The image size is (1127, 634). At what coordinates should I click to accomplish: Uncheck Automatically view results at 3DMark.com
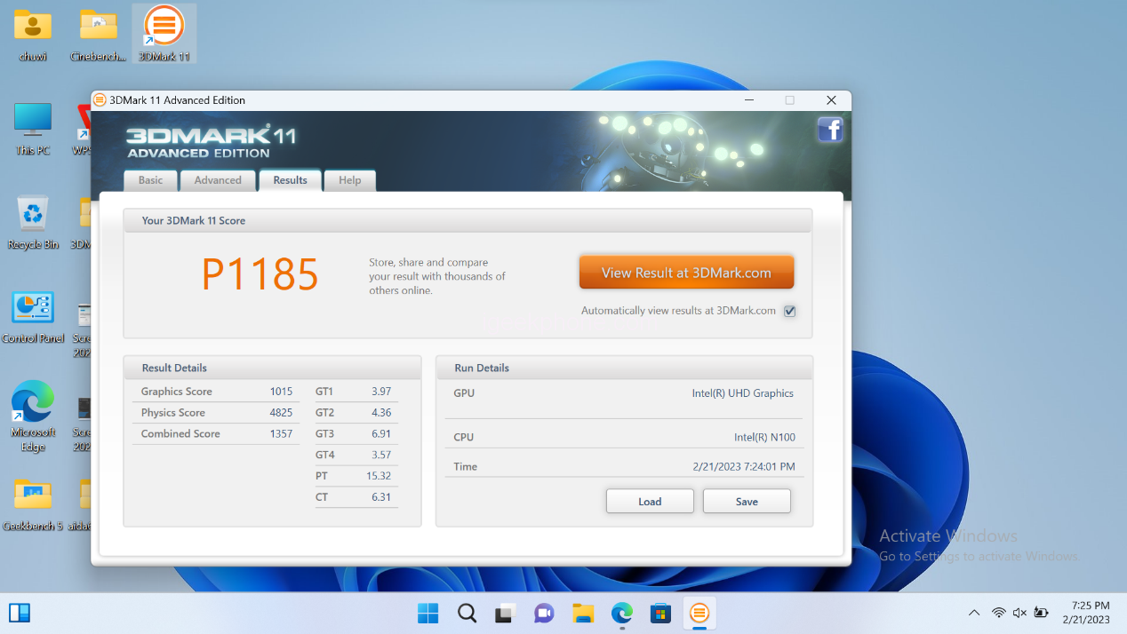pos(789,311)
